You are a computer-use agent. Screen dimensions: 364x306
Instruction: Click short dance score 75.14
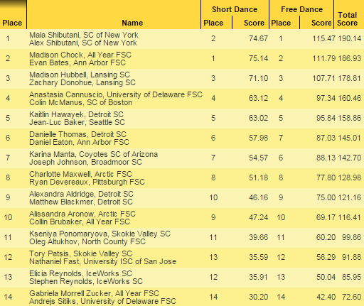[258, 58]
